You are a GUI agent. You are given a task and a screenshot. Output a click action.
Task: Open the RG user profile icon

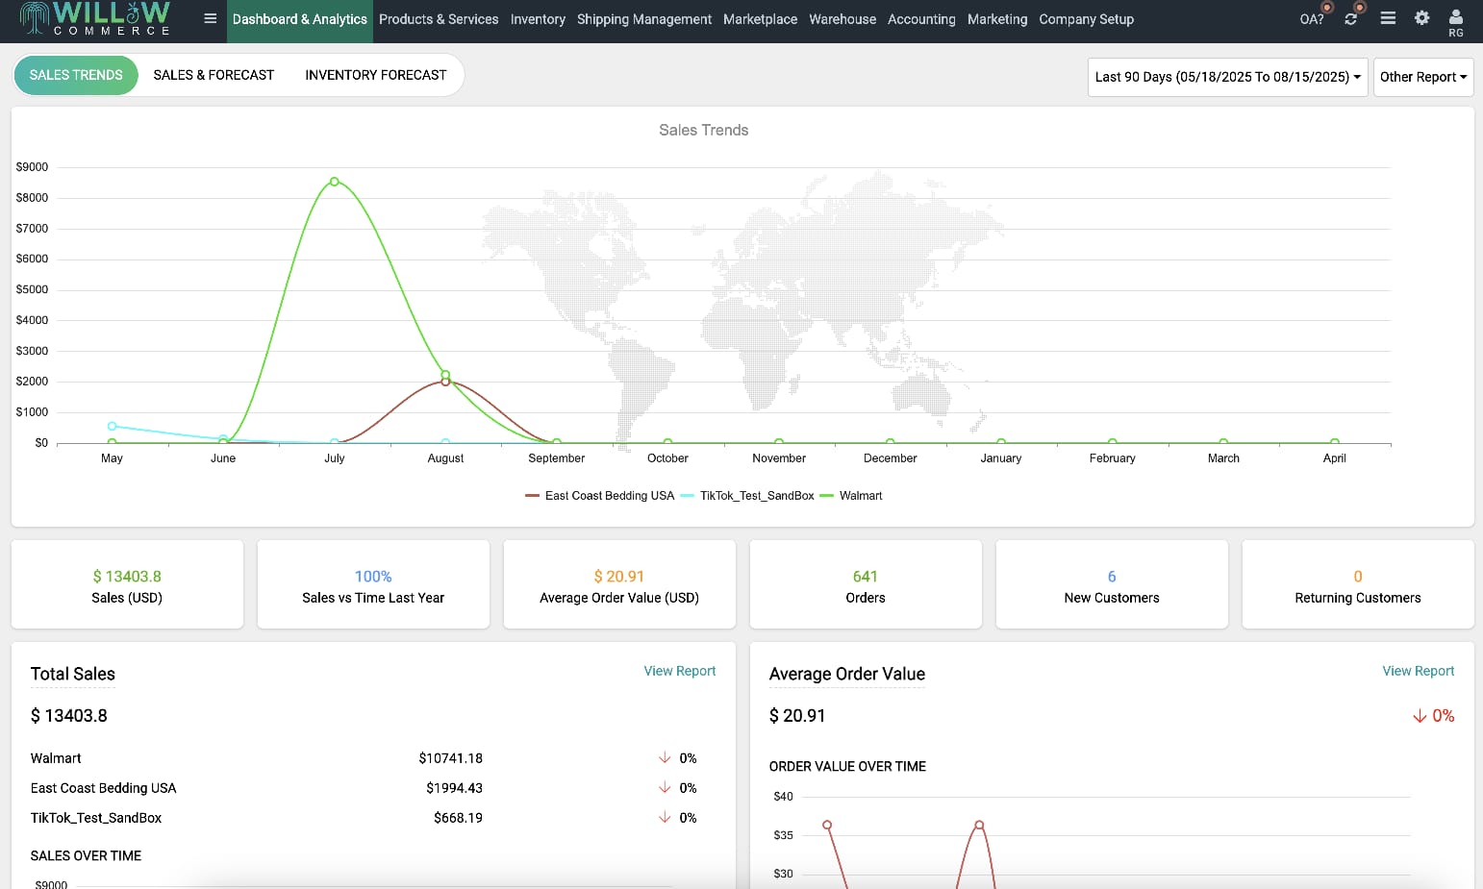[1455, 19]
